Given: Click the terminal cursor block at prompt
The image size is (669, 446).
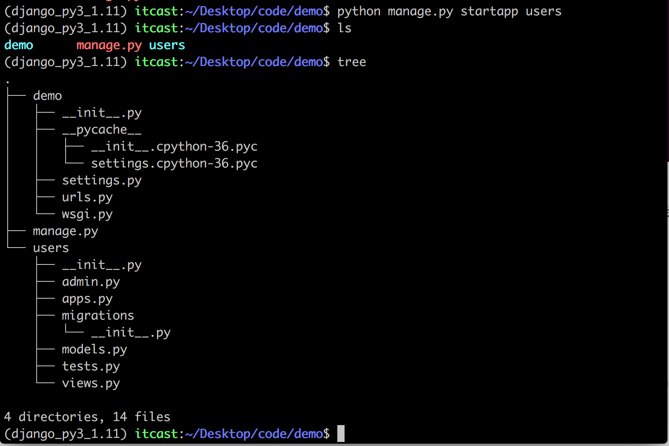Looking at the screenshot, I should (341, 434).
